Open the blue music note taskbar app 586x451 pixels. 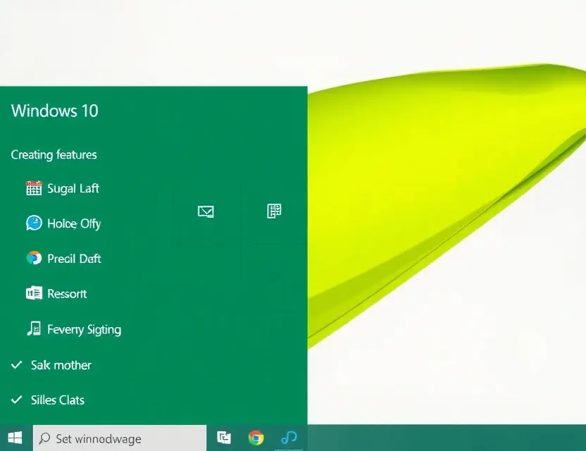point(289,437)
